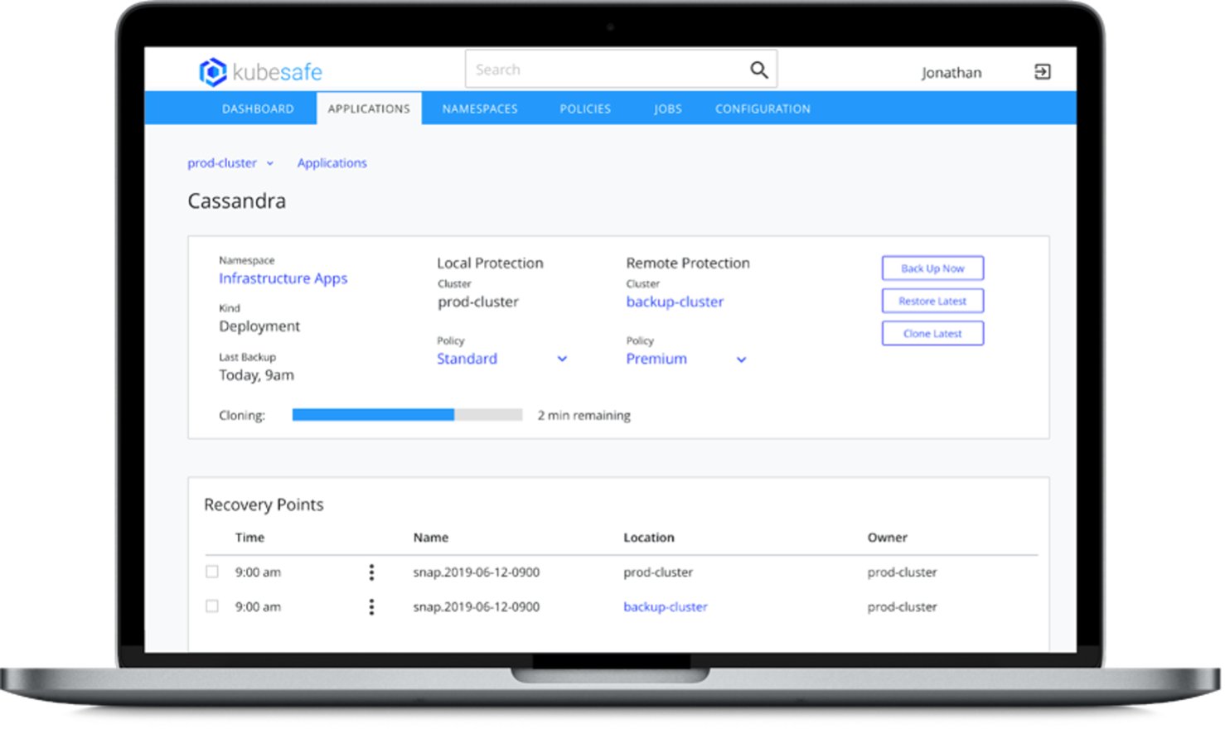Click the Recovery Points heading
The width and height of the screenshot is (1225, 729).
pyautogui.click(x=264, y=505)
